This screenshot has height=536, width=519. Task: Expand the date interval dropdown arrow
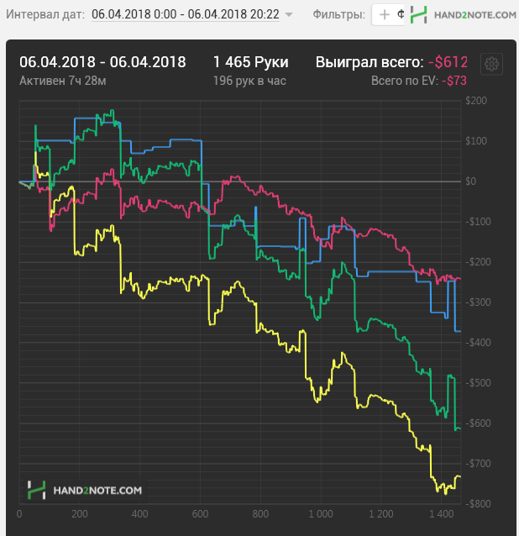[289, 14]
